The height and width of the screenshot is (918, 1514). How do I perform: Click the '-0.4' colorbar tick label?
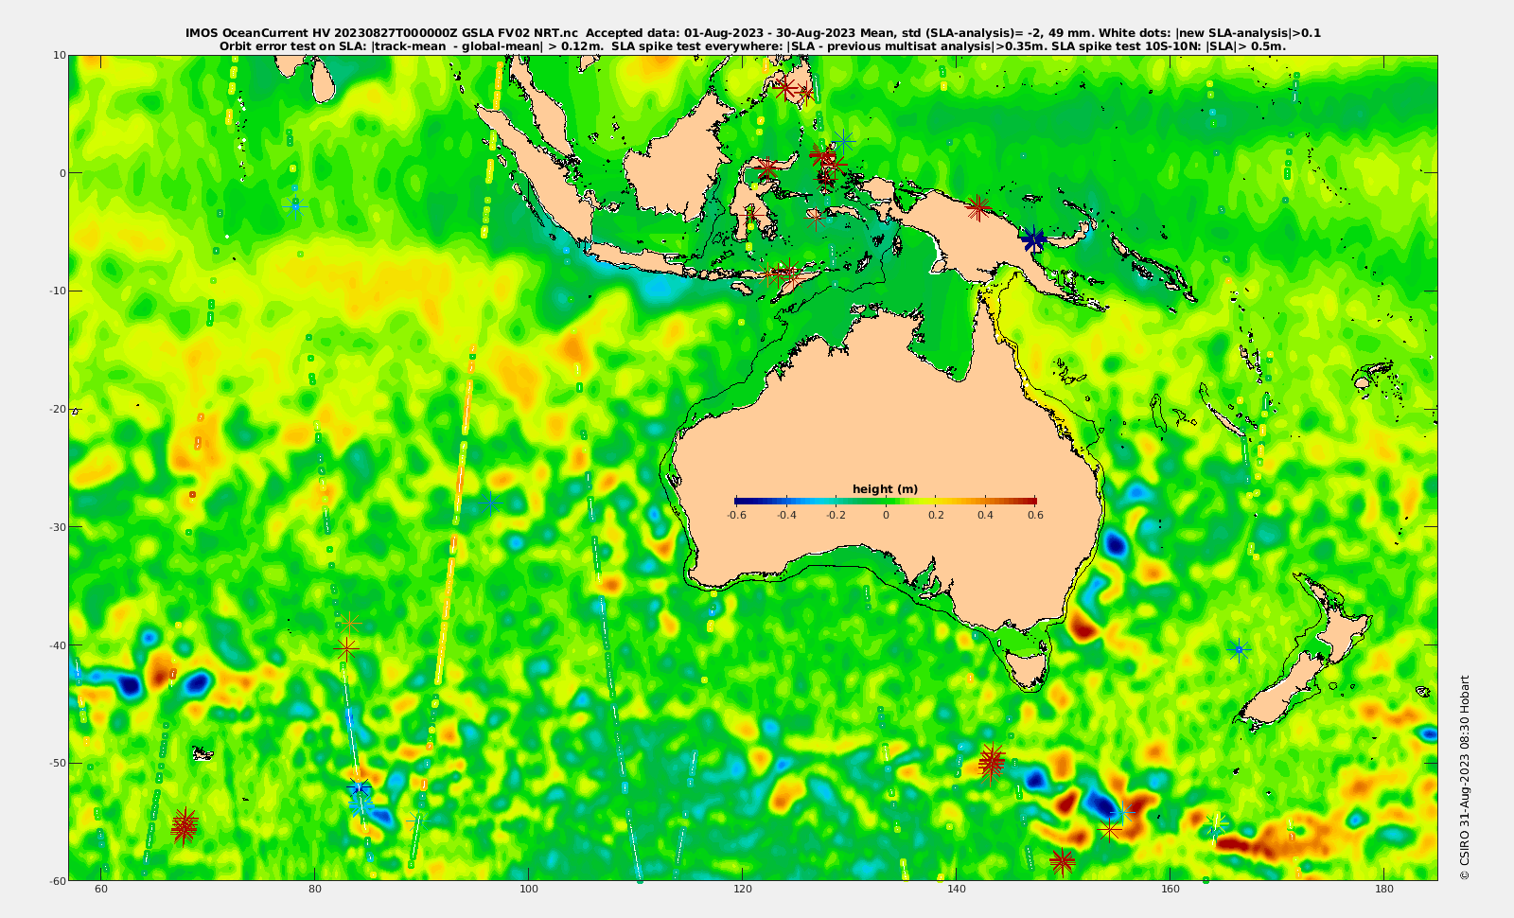point(786,515)
